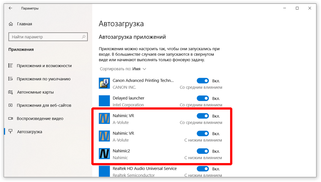Click the Canon Advanced Printing Techn... name
The height and width of the screenshot is (182, 321).
143,80
